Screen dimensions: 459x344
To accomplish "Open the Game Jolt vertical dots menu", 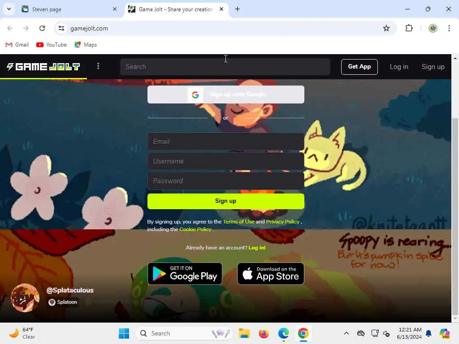I will [98, 66].
